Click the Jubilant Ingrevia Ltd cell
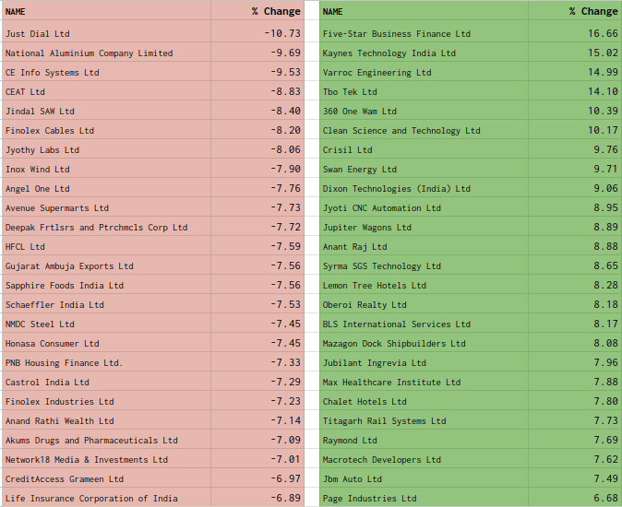622x507 pixels. pos(424,363)
